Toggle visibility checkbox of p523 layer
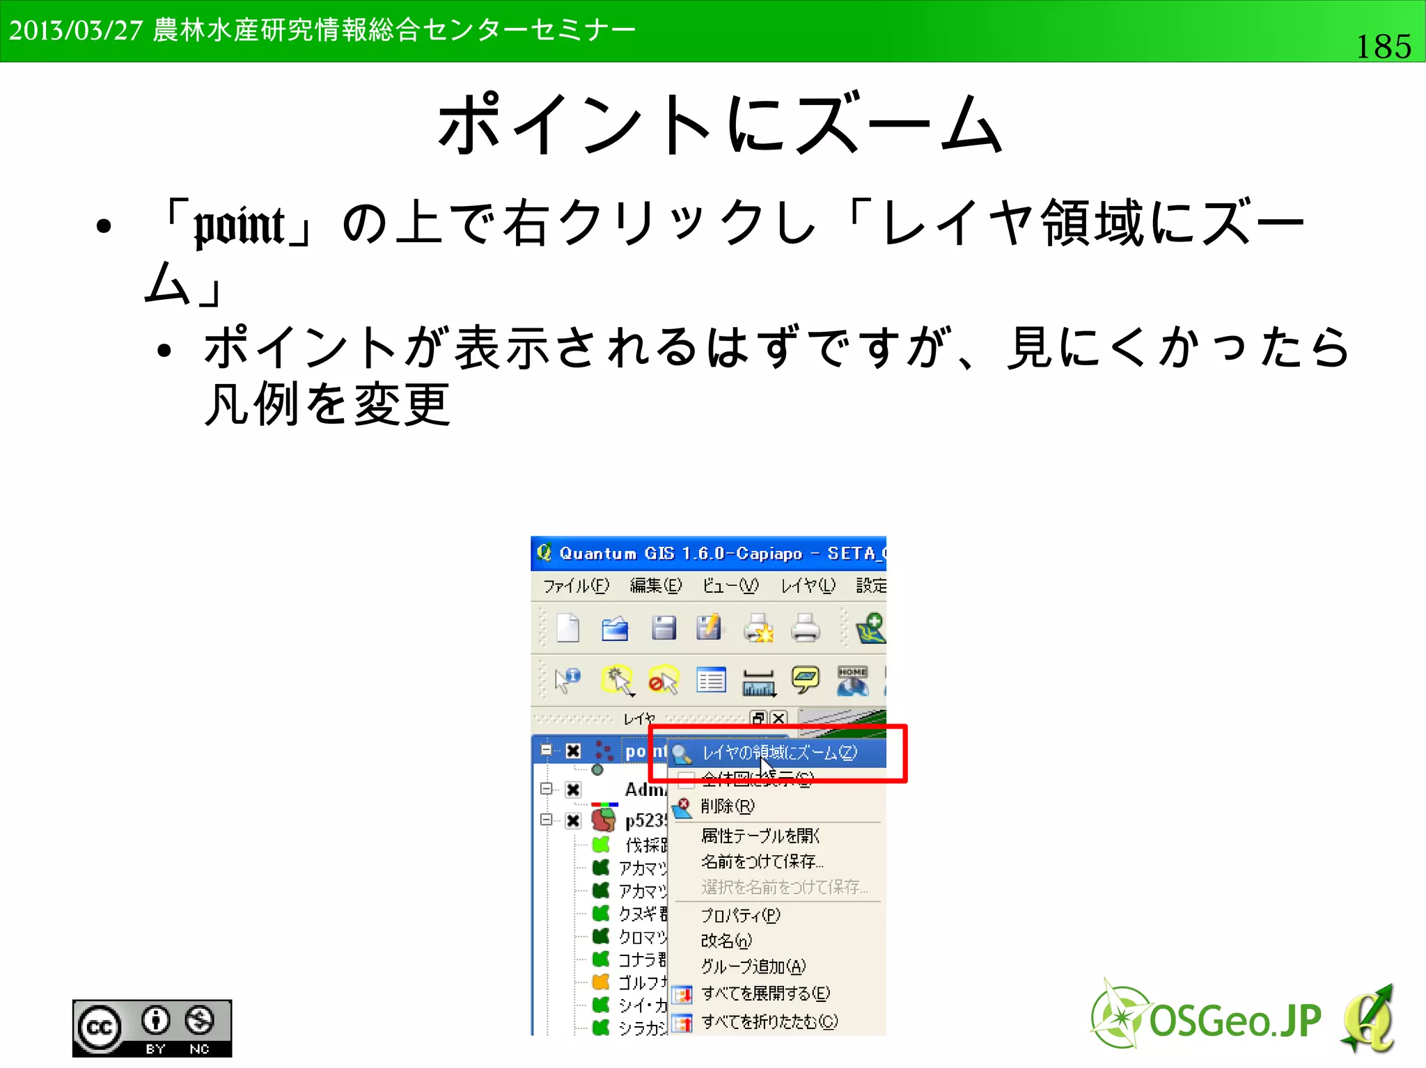 pyautogui.click(x=573, y=820)
